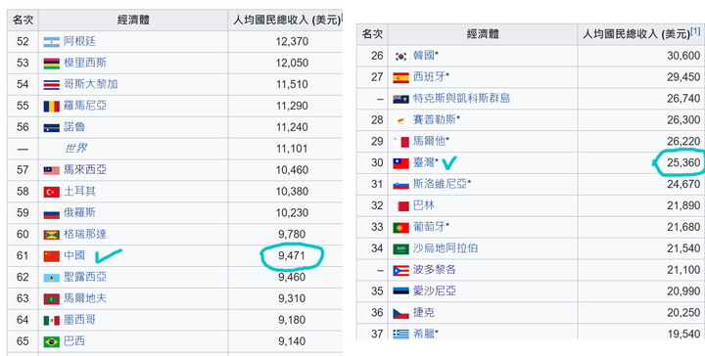Click the Nauru flag icon

tap(51, 127)
